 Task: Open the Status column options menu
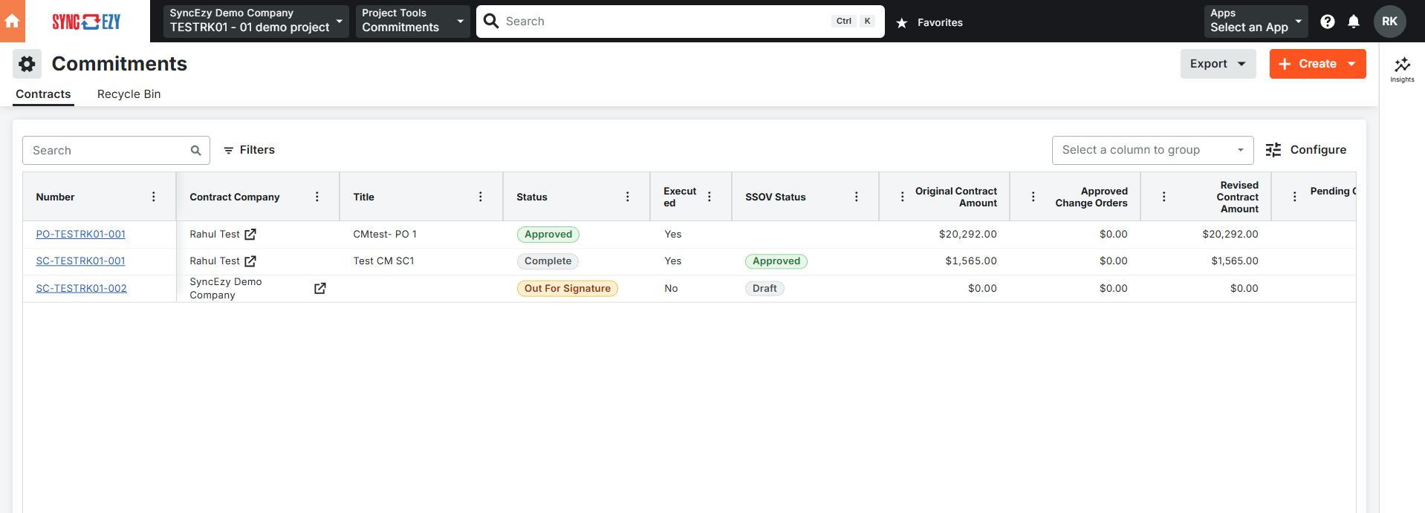pos(627,197)
